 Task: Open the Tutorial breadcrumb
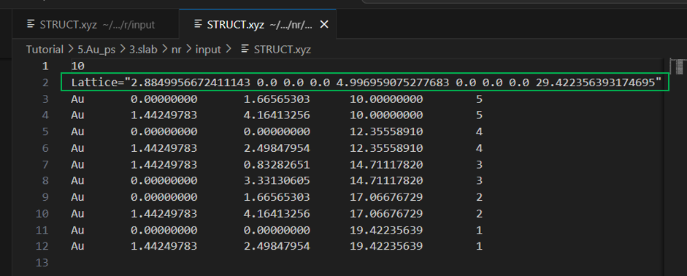45,50
